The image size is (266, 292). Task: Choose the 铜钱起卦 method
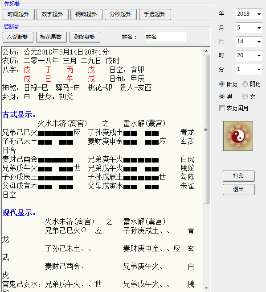coord(86,14)
